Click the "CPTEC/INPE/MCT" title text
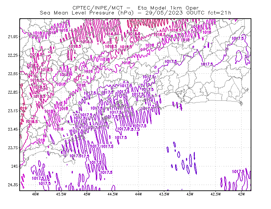Image resolution: width=271 pixels, height=209 pixels. click(98, 8)
